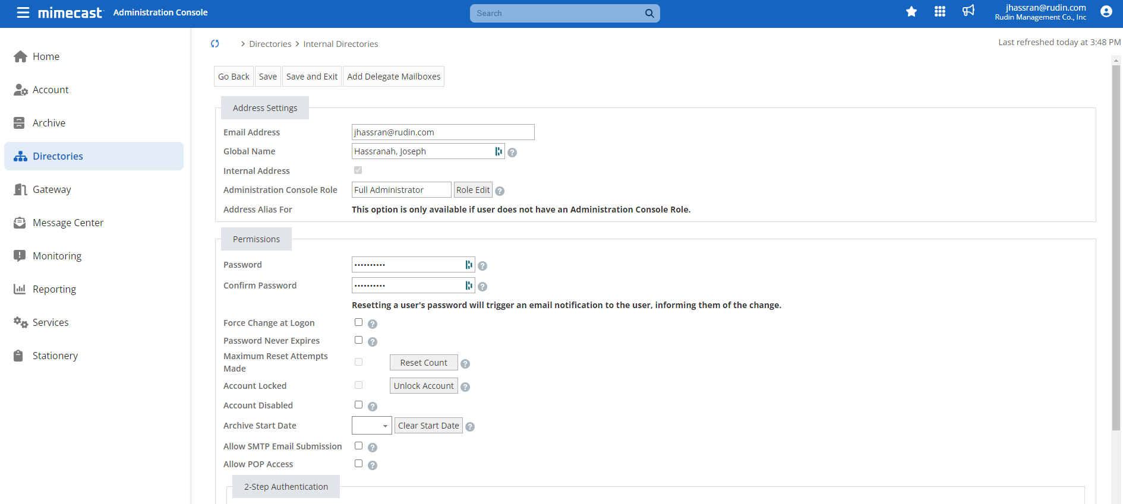Viewport: 1123px width, 504px height.
Task: Toggle Password Never Expires checkbox
Action: click(358, 340)
